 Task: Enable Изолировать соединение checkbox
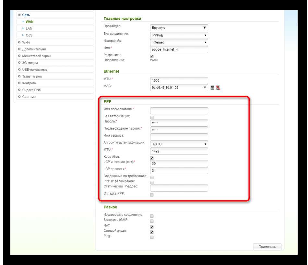click(x=152, y=216)
